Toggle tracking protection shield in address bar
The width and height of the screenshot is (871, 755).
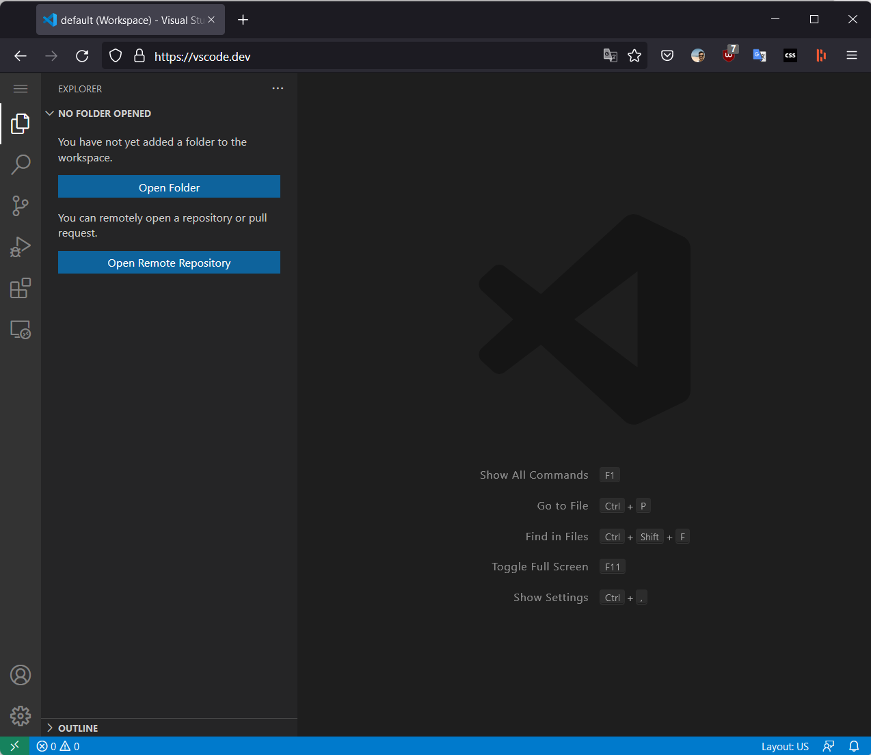115,55
